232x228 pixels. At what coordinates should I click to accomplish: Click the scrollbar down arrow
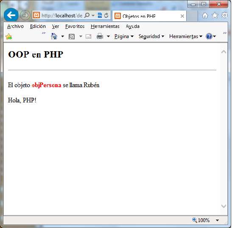point(224,206)
